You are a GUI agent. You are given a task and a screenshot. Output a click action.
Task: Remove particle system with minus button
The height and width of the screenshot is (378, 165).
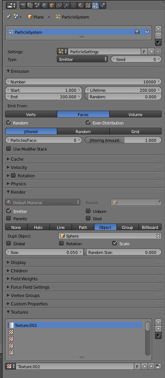pos(158,36)
